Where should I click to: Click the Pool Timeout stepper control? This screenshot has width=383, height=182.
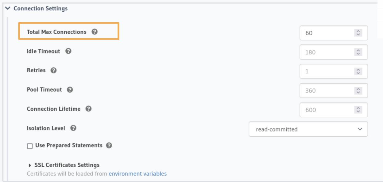pyautogui.click(x=358, y=91)
